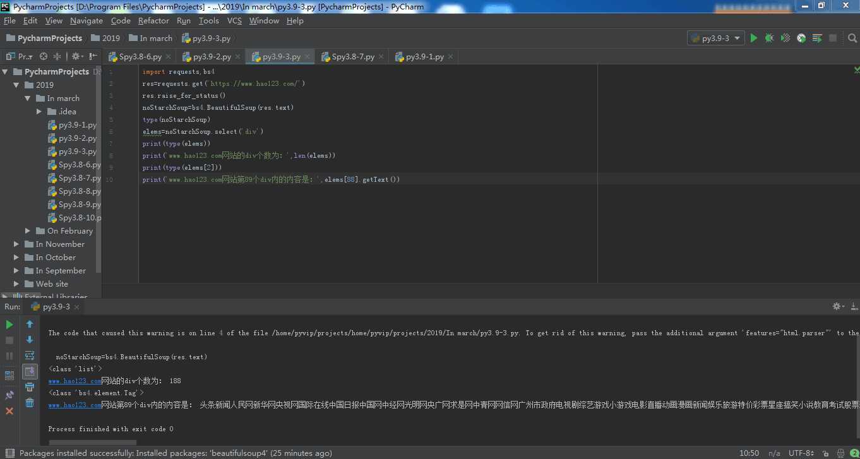Viewport: 860px width, 459px height.
Task: Click second www.hao123.com link in console
Action: point(75,405)
